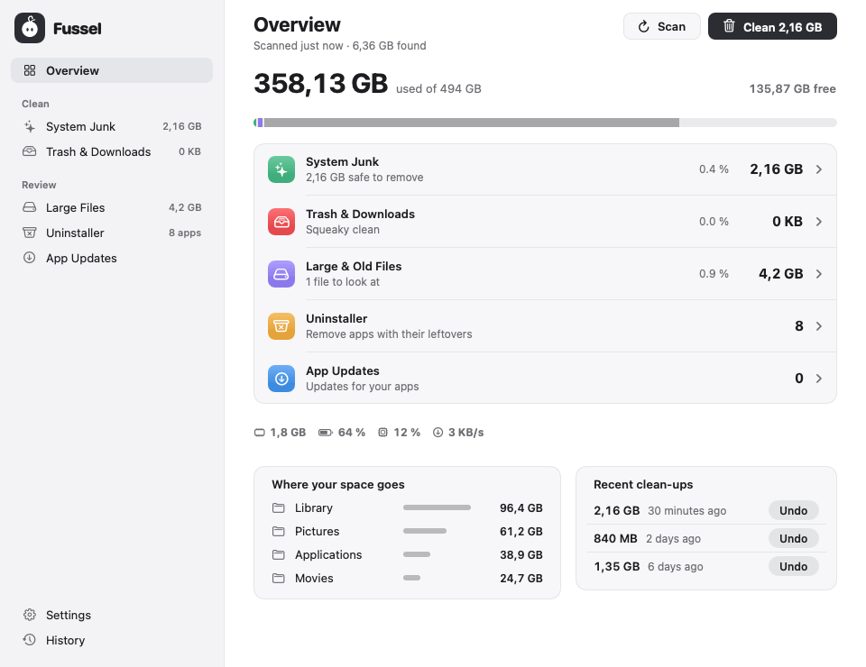
Task: Click the Pictures folder icon
Action: pyautogui.click(x=279, y=531)
